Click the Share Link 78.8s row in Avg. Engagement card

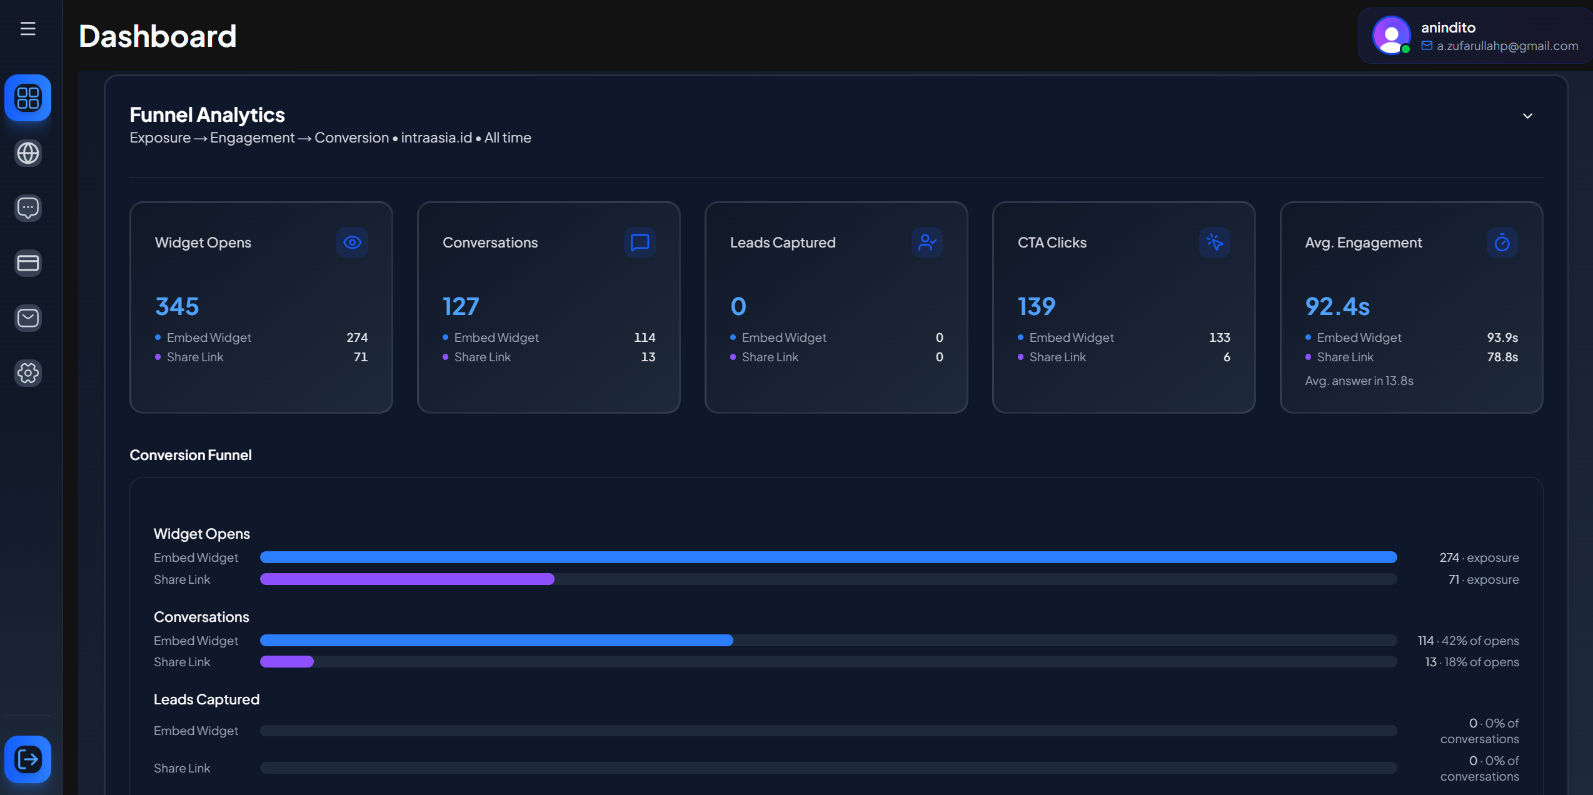(x=1412, y=357)
